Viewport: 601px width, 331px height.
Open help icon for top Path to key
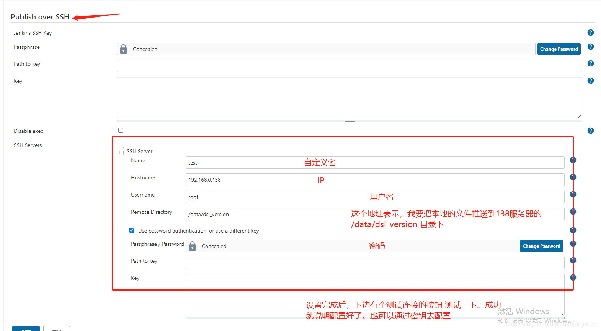click(591, 63)
